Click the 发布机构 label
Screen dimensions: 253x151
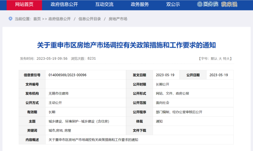[32, 94]
